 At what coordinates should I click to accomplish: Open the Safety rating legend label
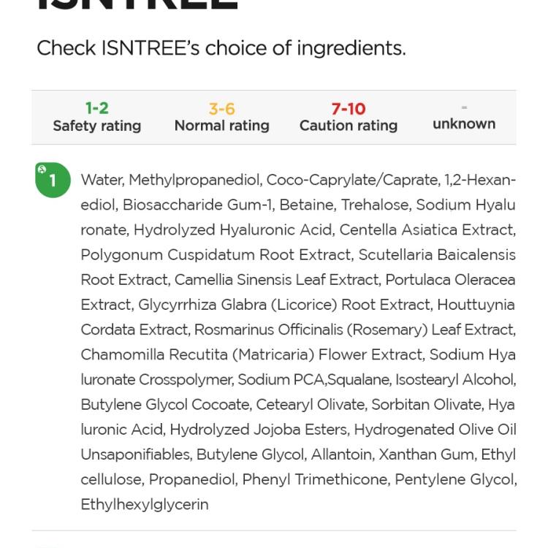[97, 126]
